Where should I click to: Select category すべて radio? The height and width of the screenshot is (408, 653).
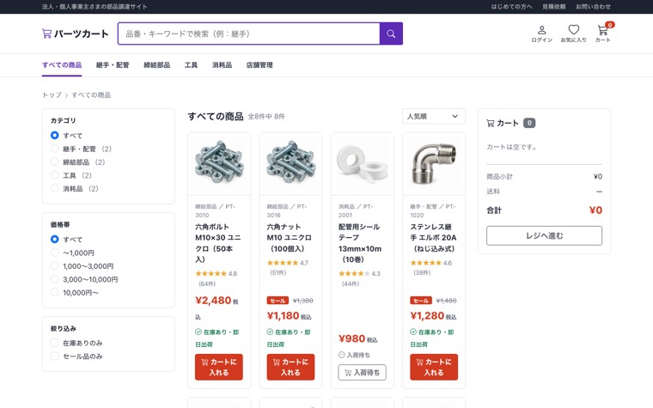[x=54, y=136]
